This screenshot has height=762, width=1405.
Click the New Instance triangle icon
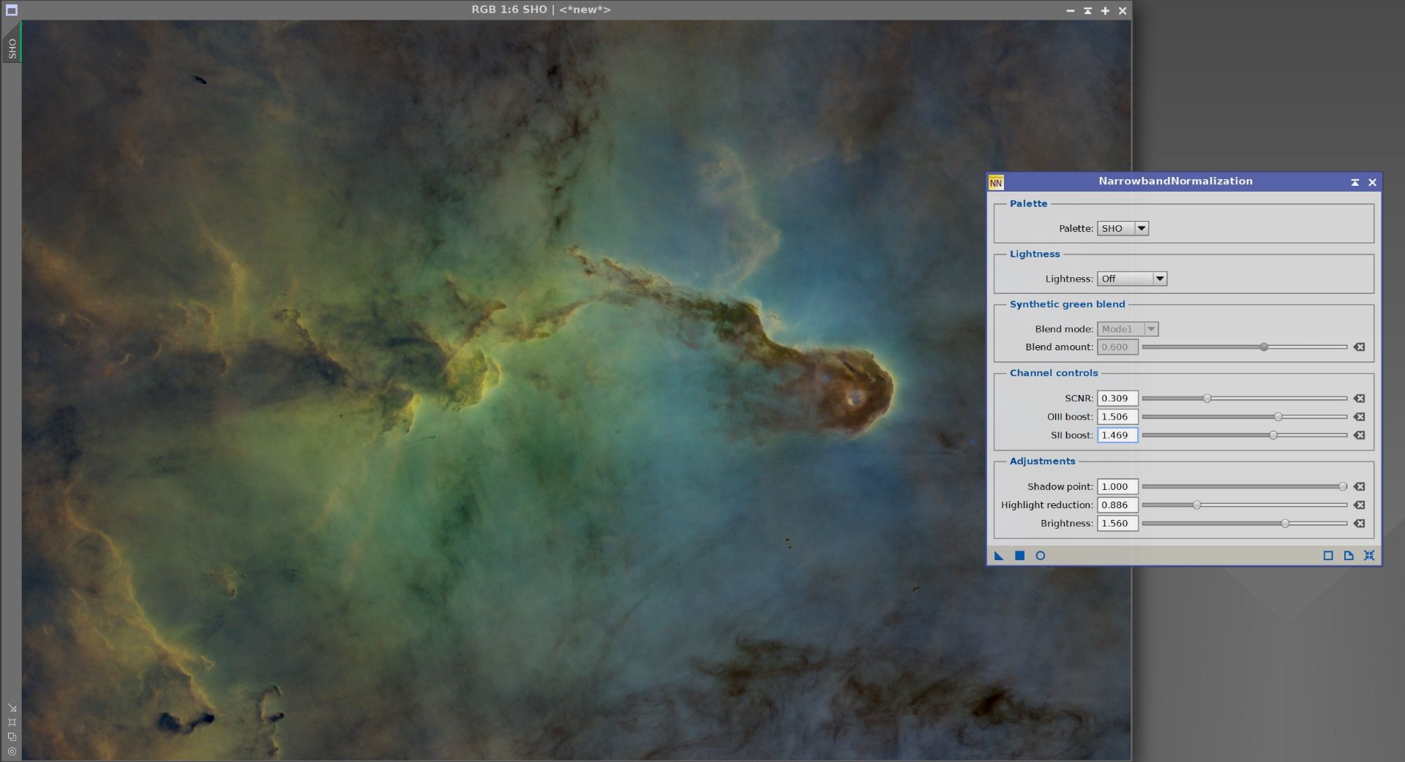coord(999,556)
